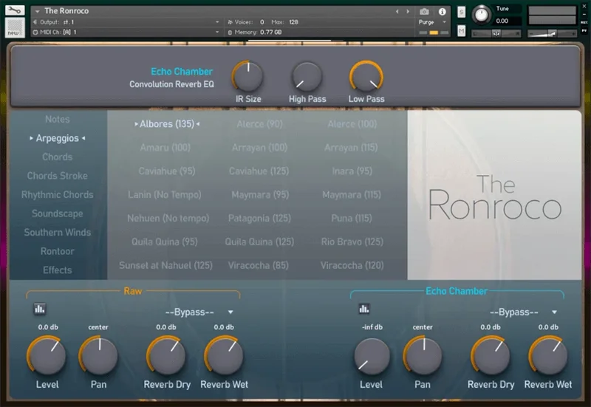Expand the instrument name dropdown arrow
Image resolution: width=591 pixels, height=407 pixels.
(x=38, y=12)
